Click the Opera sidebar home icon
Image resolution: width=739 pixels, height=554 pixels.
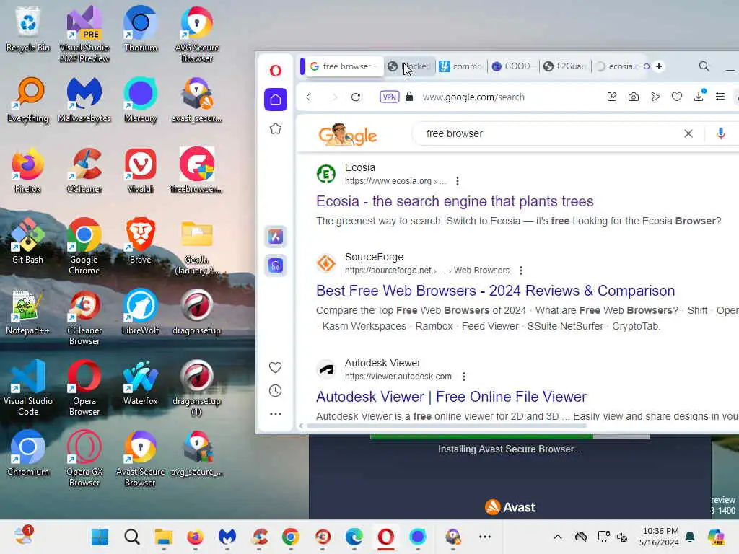(x=276, y=100)
